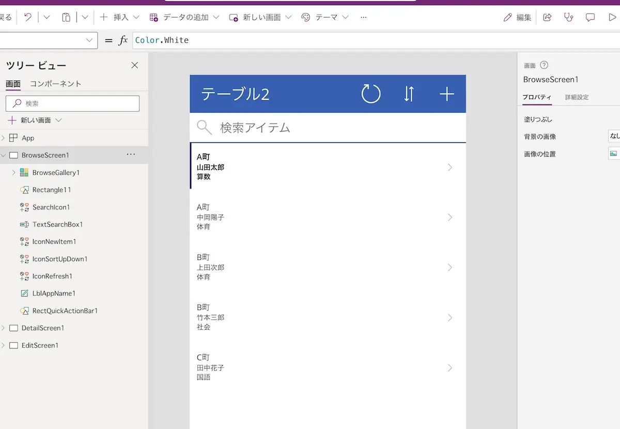The height and width of the screenshot is (429, 620).
Task: Close the Tree view panel
Action: (134, 65)
